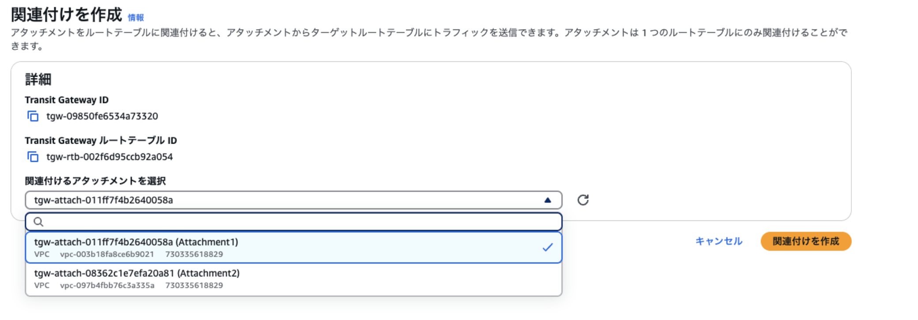918x320 pixels.
Task: Focus the attachment filter search field
Action: point(300,222)
